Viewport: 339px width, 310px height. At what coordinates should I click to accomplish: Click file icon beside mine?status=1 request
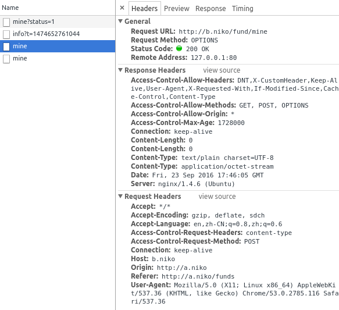[x=6, y=22]
